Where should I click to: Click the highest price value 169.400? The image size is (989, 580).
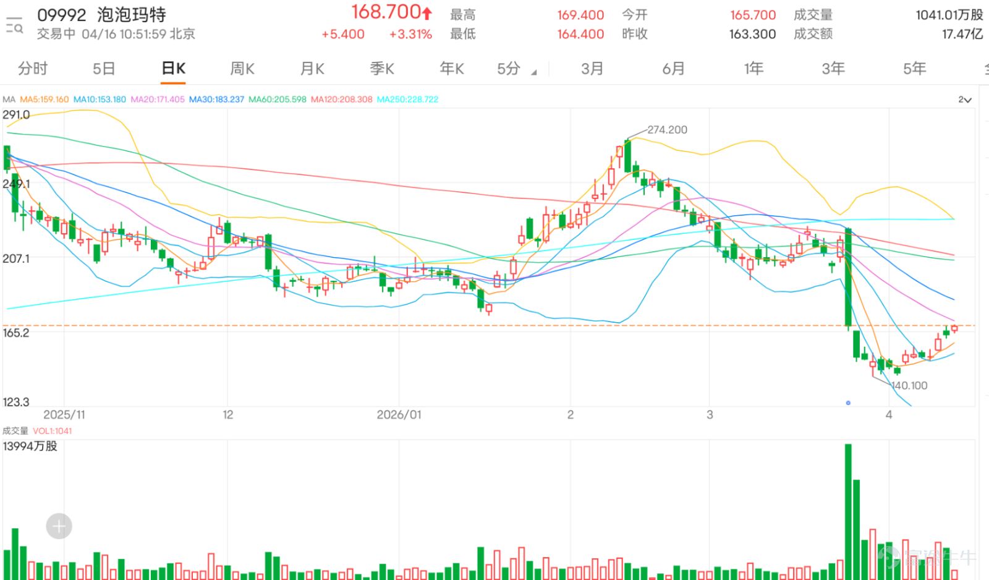[580, 15]
